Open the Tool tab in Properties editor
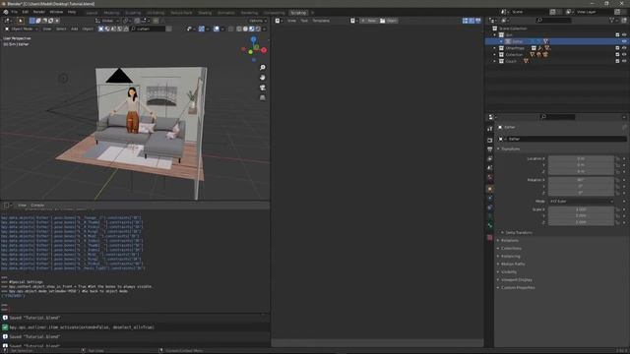Screen dimensions: 630x354 (490, 129)
